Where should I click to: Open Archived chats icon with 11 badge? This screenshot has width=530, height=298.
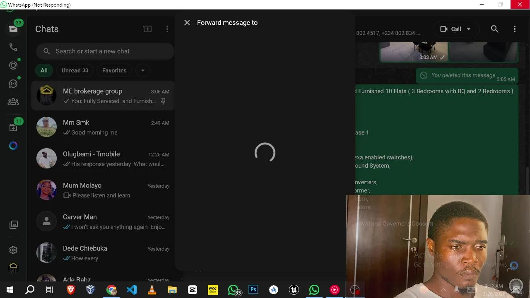(x=13, y=127)
